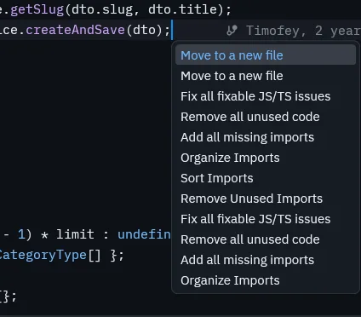Place cursor on createAndSave method call
This screenshot has width=361, height=317.
tap(76, 30)
